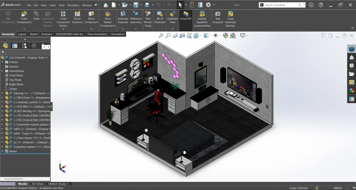This screenshot has height=190, width=356.
Task: Click Update SpeedPak Subassemblies
Action: (202, 19)
